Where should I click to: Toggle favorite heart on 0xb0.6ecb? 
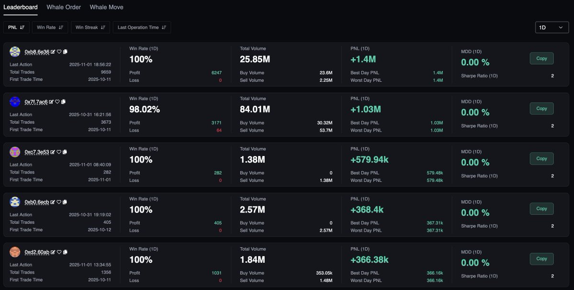tap(59, 201)
